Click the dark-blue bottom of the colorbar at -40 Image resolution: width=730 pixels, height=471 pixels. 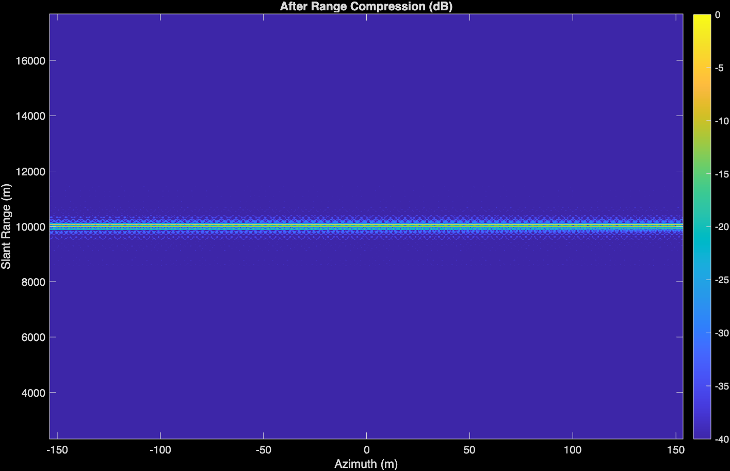pos(702,436)
